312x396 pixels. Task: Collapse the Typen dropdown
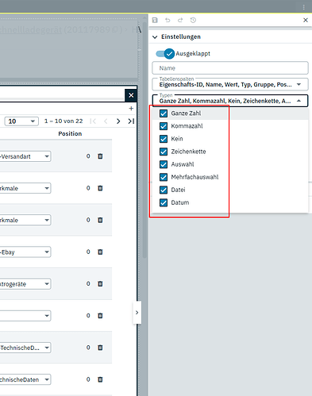pos(230,101)
